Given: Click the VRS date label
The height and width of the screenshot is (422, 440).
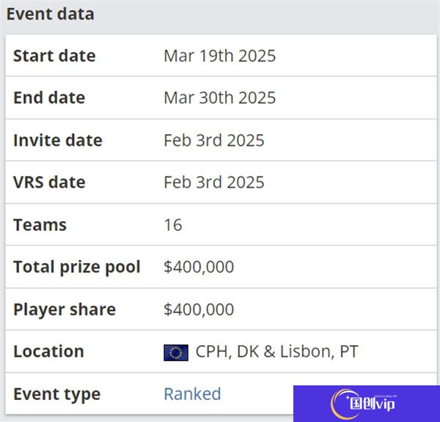Looking at the screenshot, I should pyautogui.click(x=49, y=182).
